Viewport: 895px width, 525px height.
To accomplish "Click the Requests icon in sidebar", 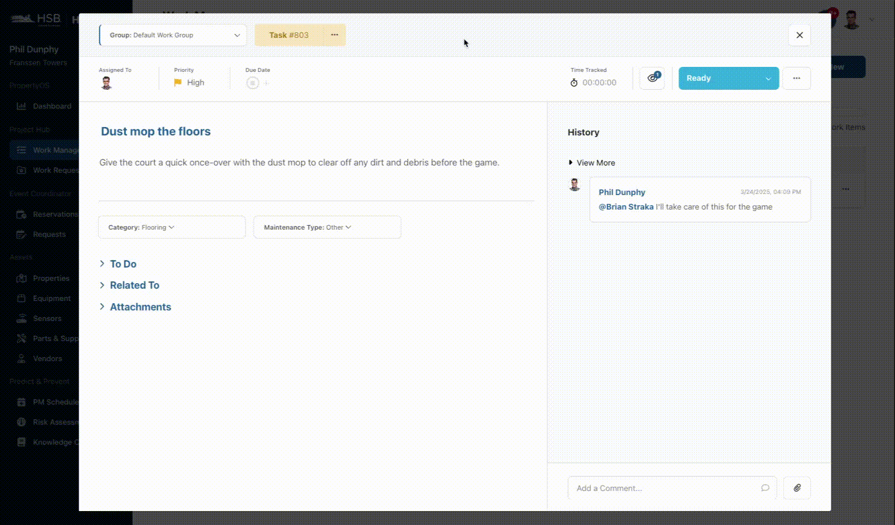I will click(x=21, y=234).
